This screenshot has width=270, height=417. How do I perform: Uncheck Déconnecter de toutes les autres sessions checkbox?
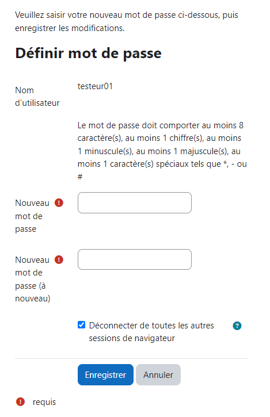[82, 325]
